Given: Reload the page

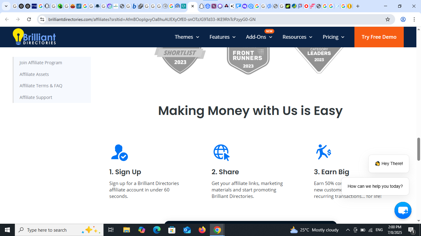Looking at the screenshot, I should click(x=29, y=19).
